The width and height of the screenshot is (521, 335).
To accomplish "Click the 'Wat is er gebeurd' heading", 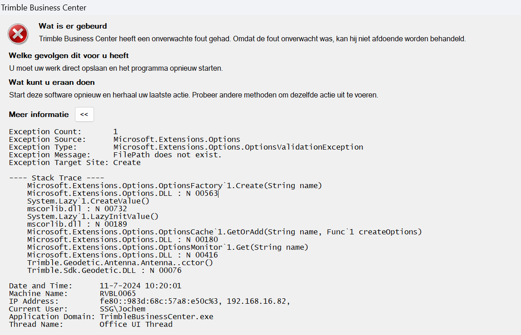I will 73,26.
